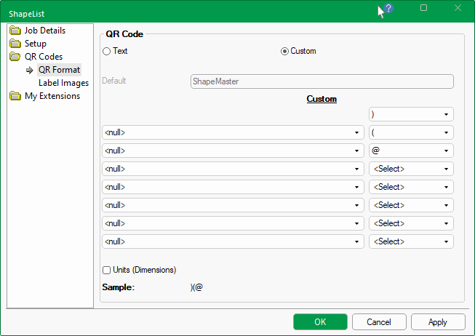Click the Setup folder icon
475x336 pixels.
(x=15, y=44)
